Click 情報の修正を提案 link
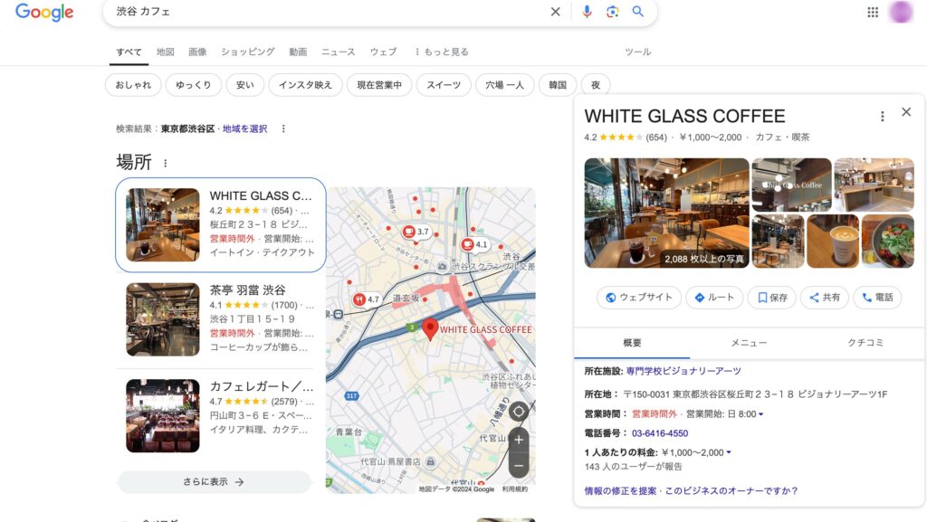927x522 pixels. click(x=620, y=490)
